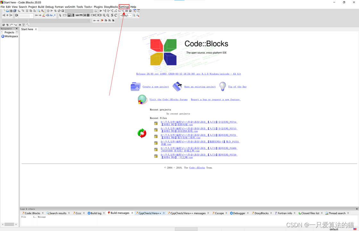Click the Build and run icon

pos(55,11)
